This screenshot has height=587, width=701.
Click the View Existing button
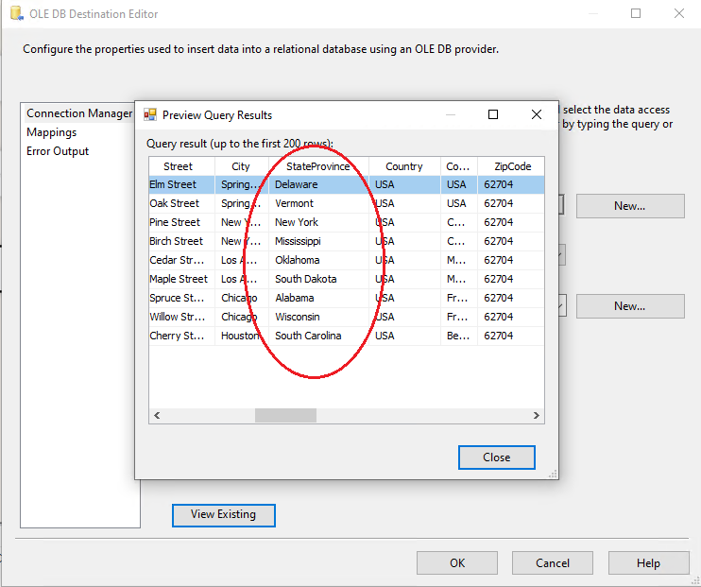point(223,514)
